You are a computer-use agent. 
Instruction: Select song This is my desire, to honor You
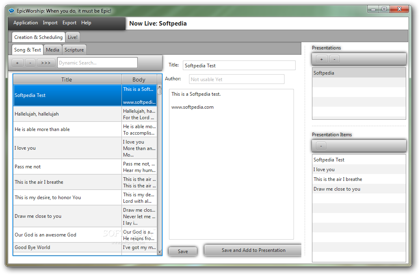(85, 198)
